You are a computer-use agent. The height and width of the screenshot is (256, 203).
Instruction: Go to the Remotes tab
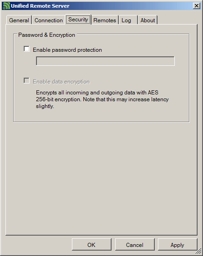click(x=105, y=20)
